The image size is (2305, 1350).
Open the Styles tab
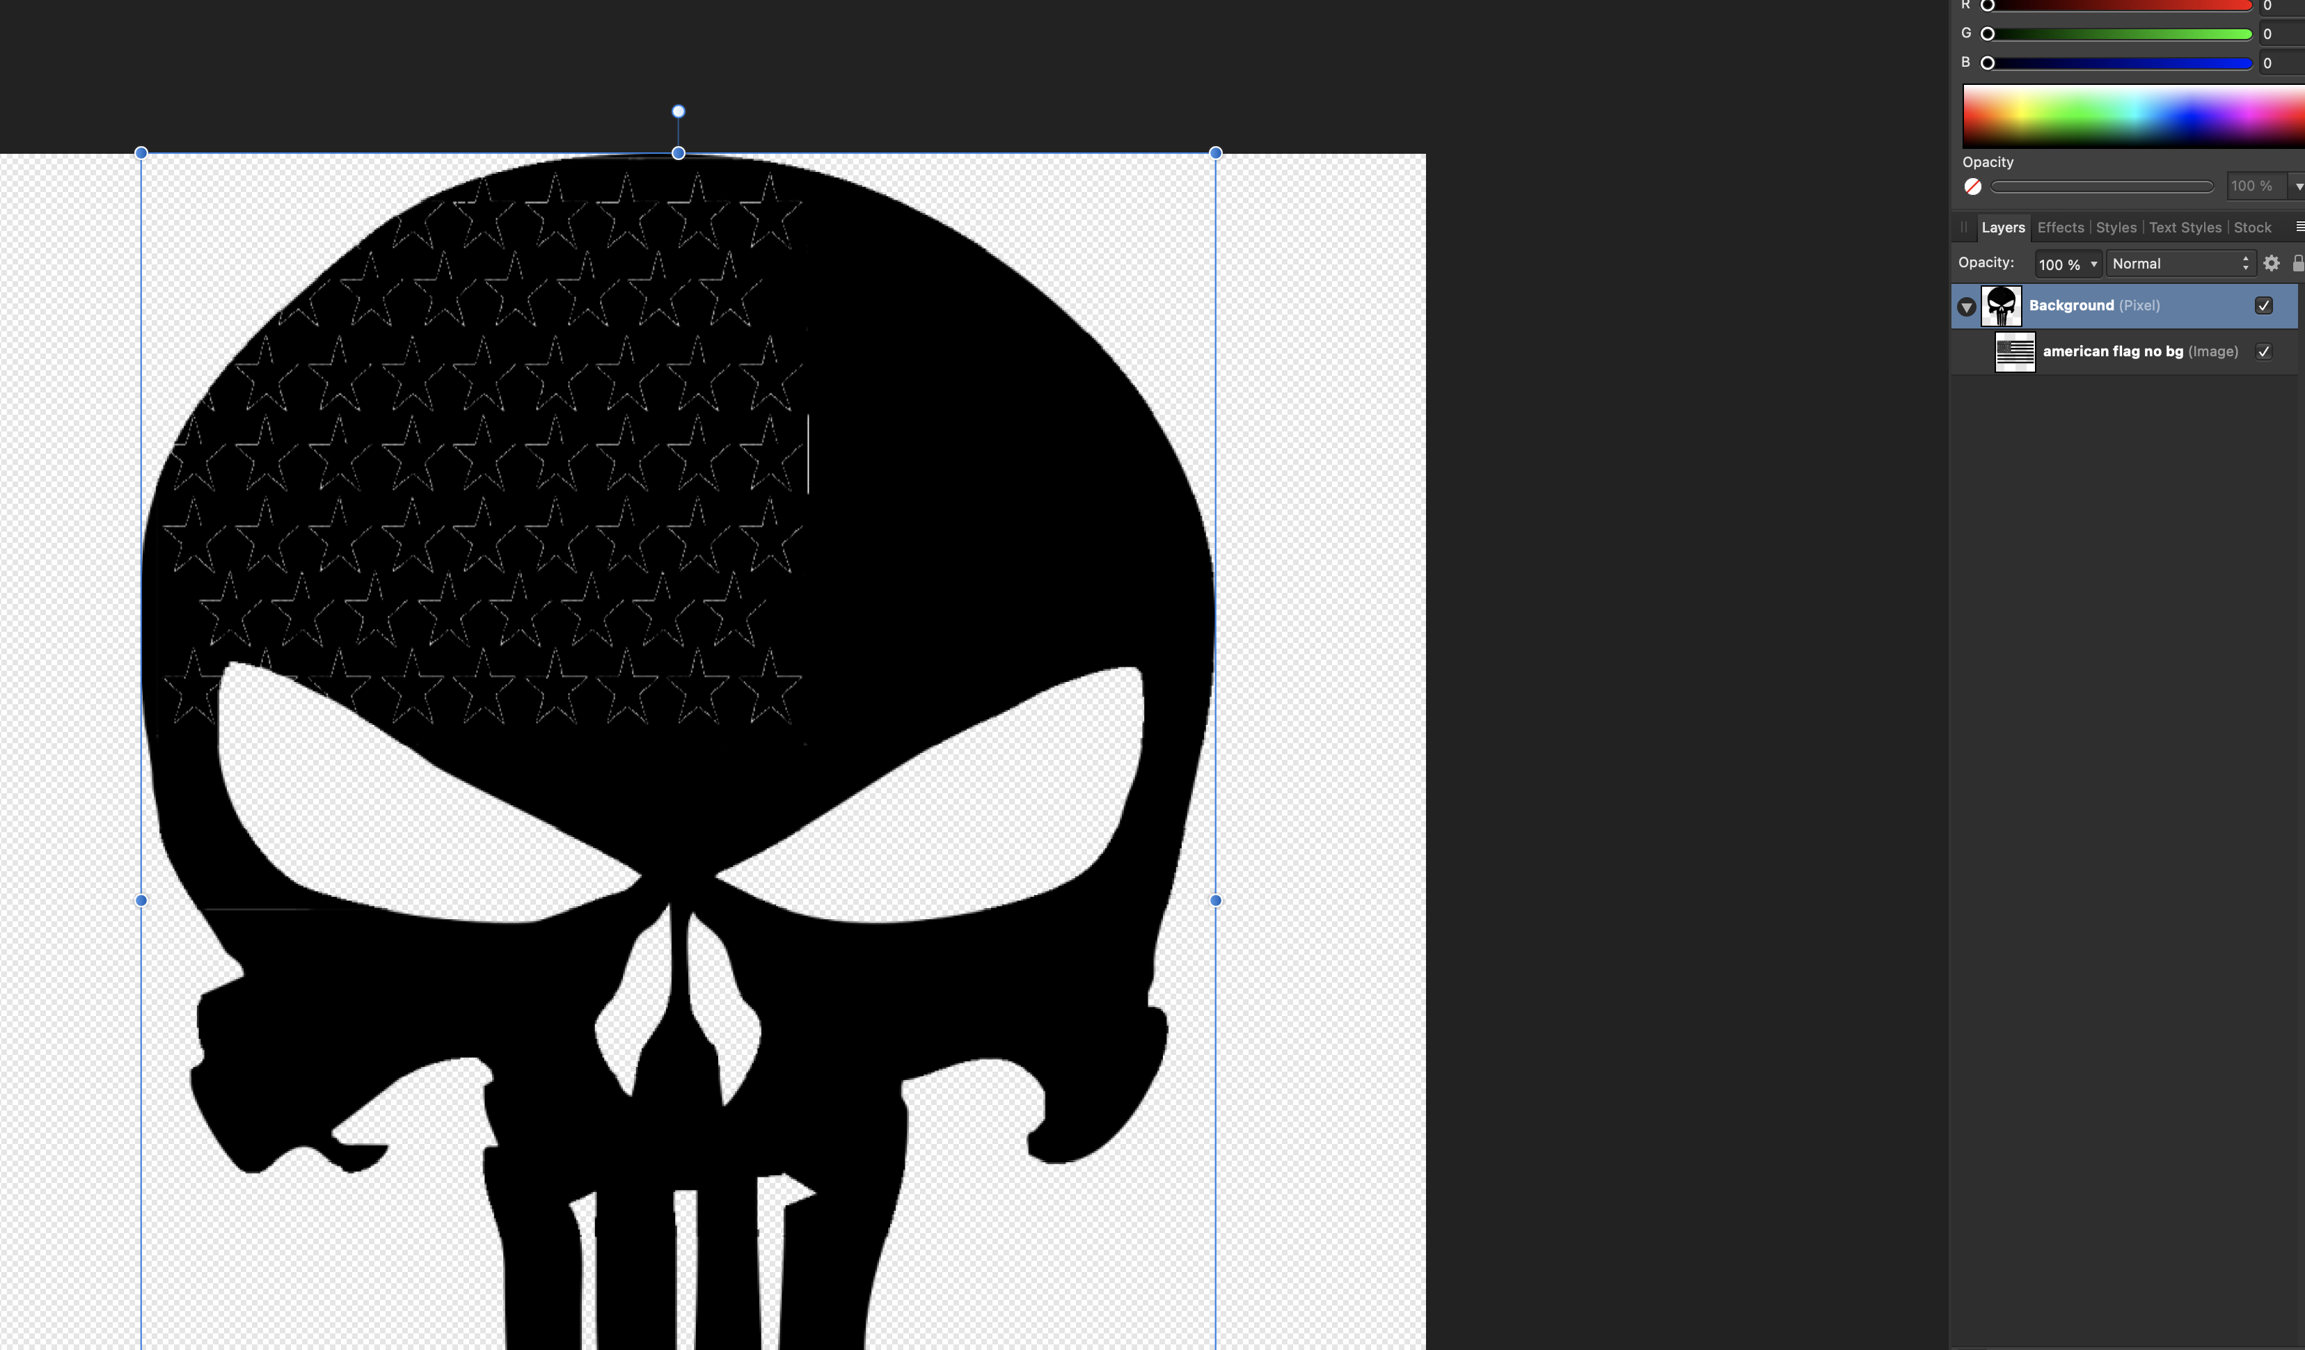click(x=2115, y=227)
